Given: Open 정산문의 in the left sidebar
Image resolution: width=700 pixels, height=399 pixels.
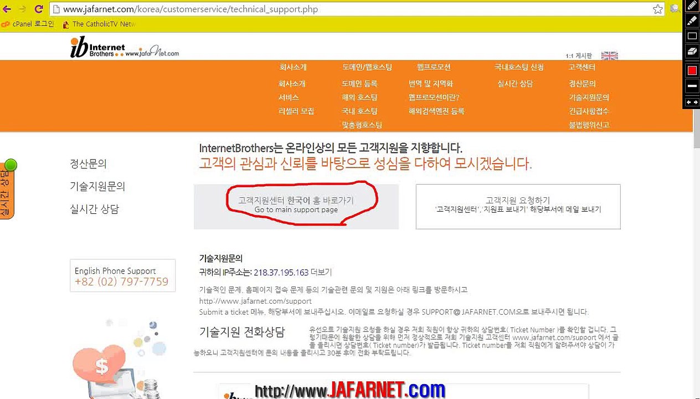Looking at the screenshot, I should (88, 164).
